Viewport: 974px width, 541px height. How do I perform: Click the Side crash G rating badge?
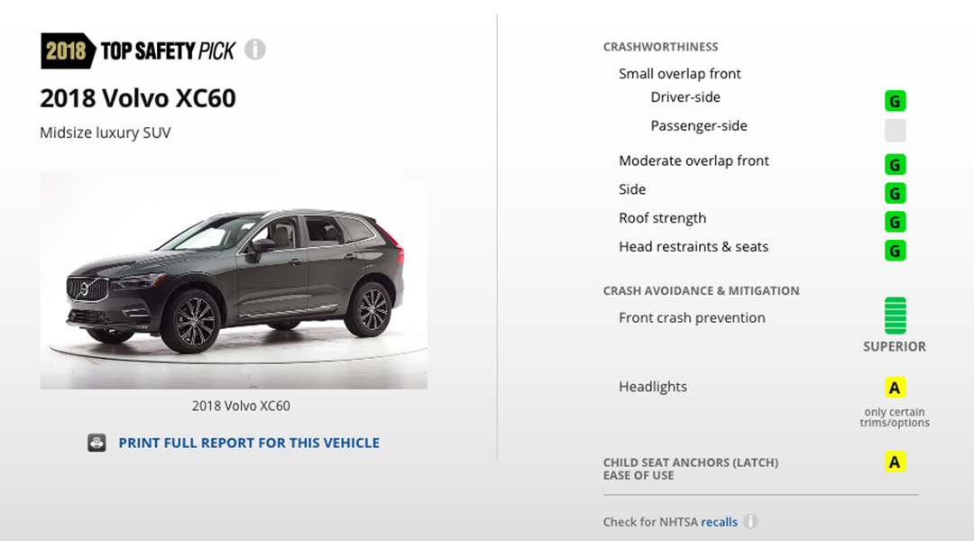(896, 193)
